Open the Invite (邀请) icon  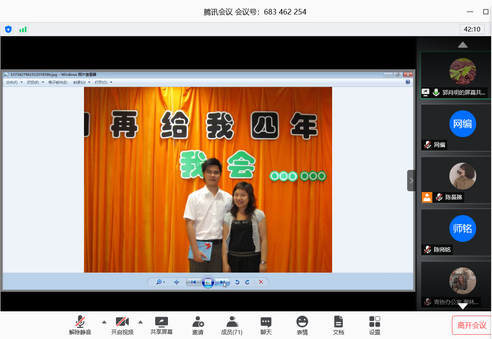point(198,325)
